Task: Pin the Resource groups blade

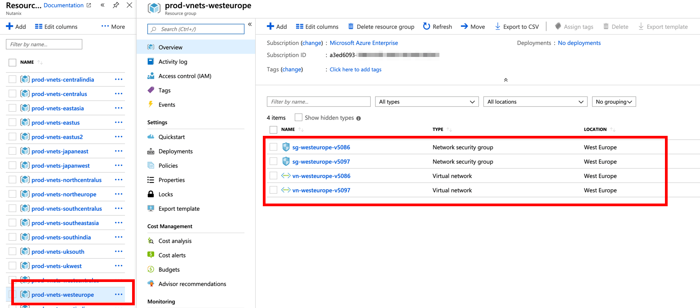Action: [115, 5]
